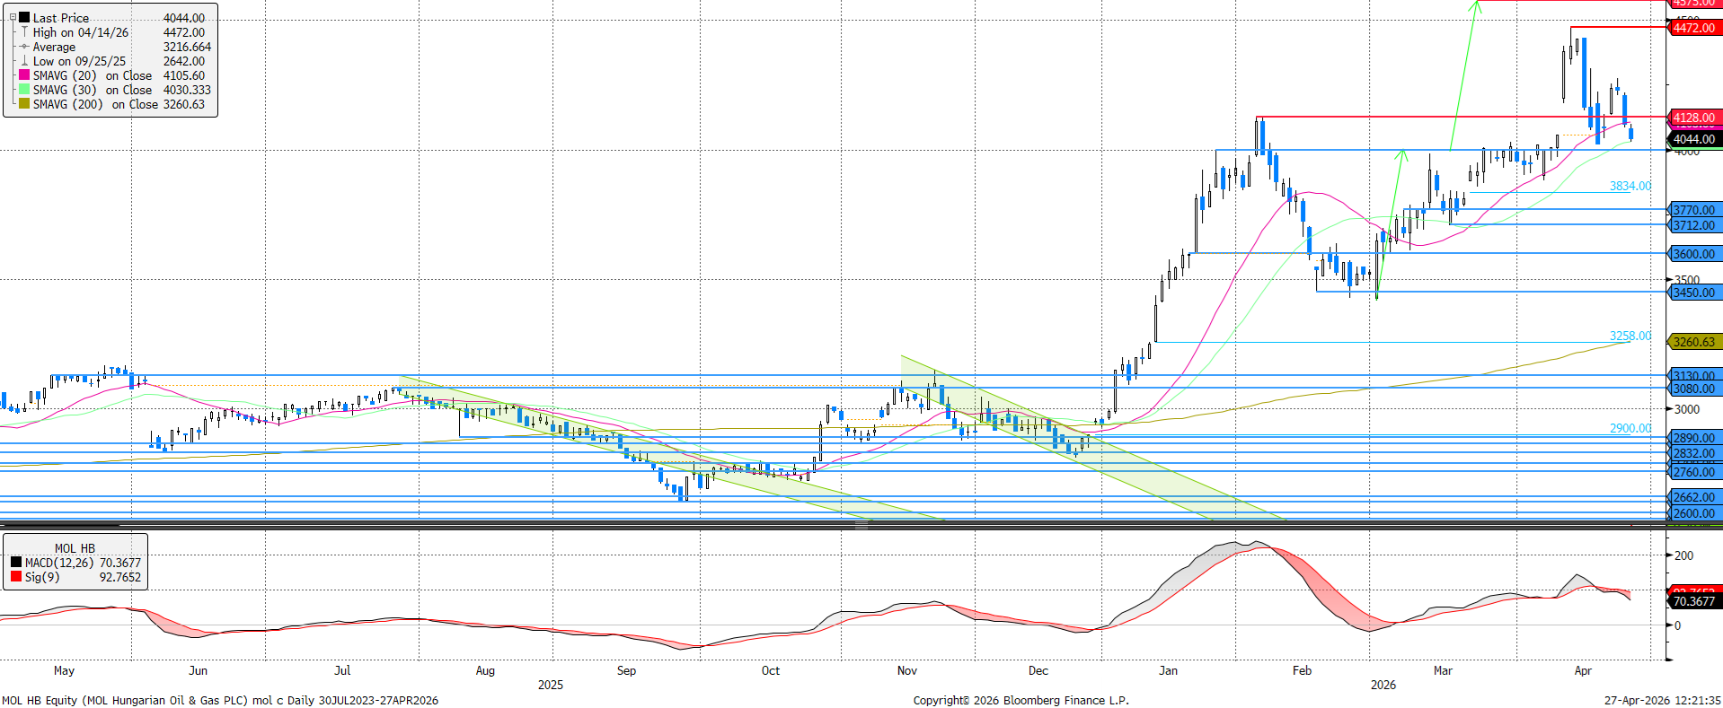Screen dimensions: 1723x708
Task: Click the olive SMAVG (200) swatch
Action: coord(24,104)
